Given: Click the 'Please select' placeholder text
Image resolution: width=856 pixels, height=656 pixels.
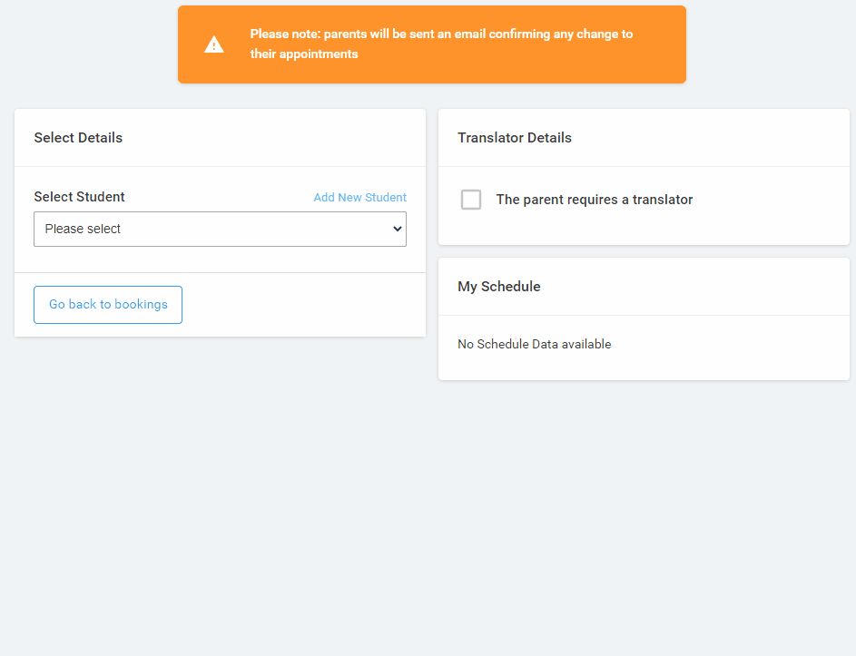Looking at the screenshot, I should [83, 229].
